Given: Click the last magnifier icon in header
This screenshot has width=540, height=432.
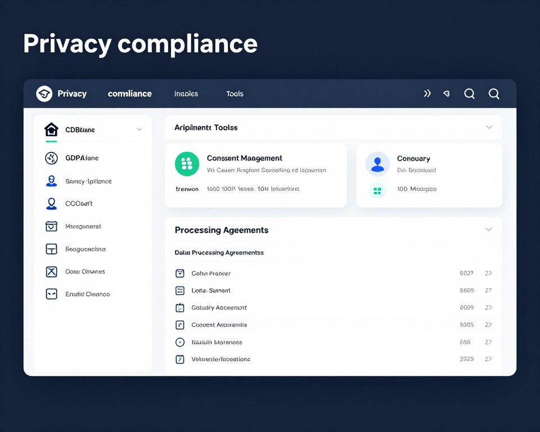Looking at the screenshot, I should tap(494, 94).
